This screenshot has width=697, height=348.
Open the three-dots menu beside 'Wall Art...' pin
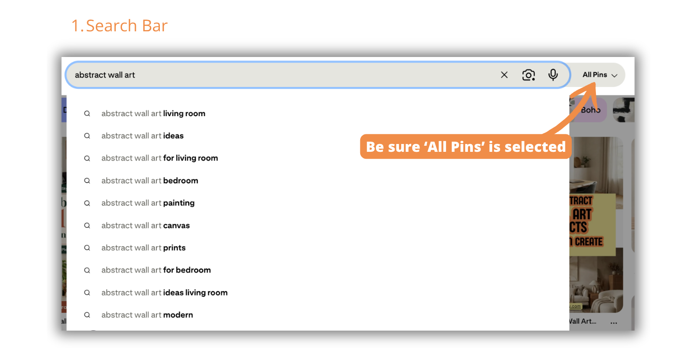[x=614, y=323]
